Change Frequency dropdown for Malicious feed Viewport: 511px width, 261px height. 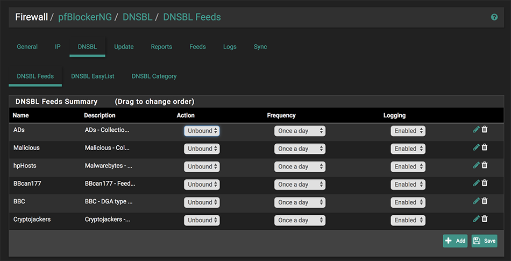tap(300, 149)
